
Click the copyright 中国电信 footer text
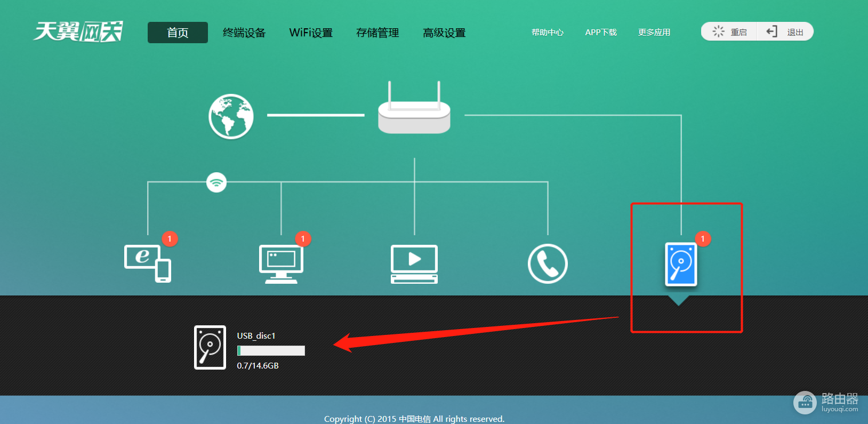[414, 419]
